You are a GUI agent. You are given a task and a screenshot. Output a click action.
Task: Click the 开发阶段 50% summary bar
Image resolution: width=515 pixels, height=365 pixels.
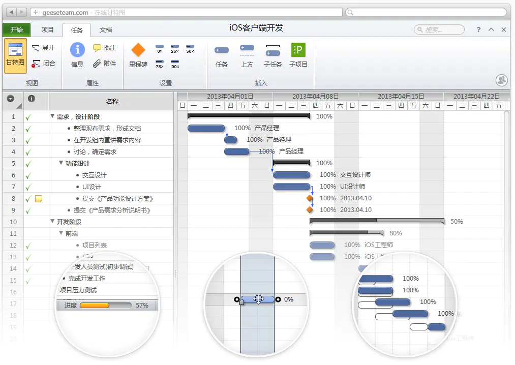click(377, 221)
